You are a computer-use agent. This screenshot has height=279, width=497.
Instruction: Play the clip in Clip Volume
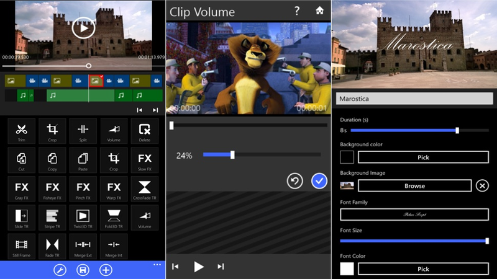pyautogui.click(x=198, y=267)
